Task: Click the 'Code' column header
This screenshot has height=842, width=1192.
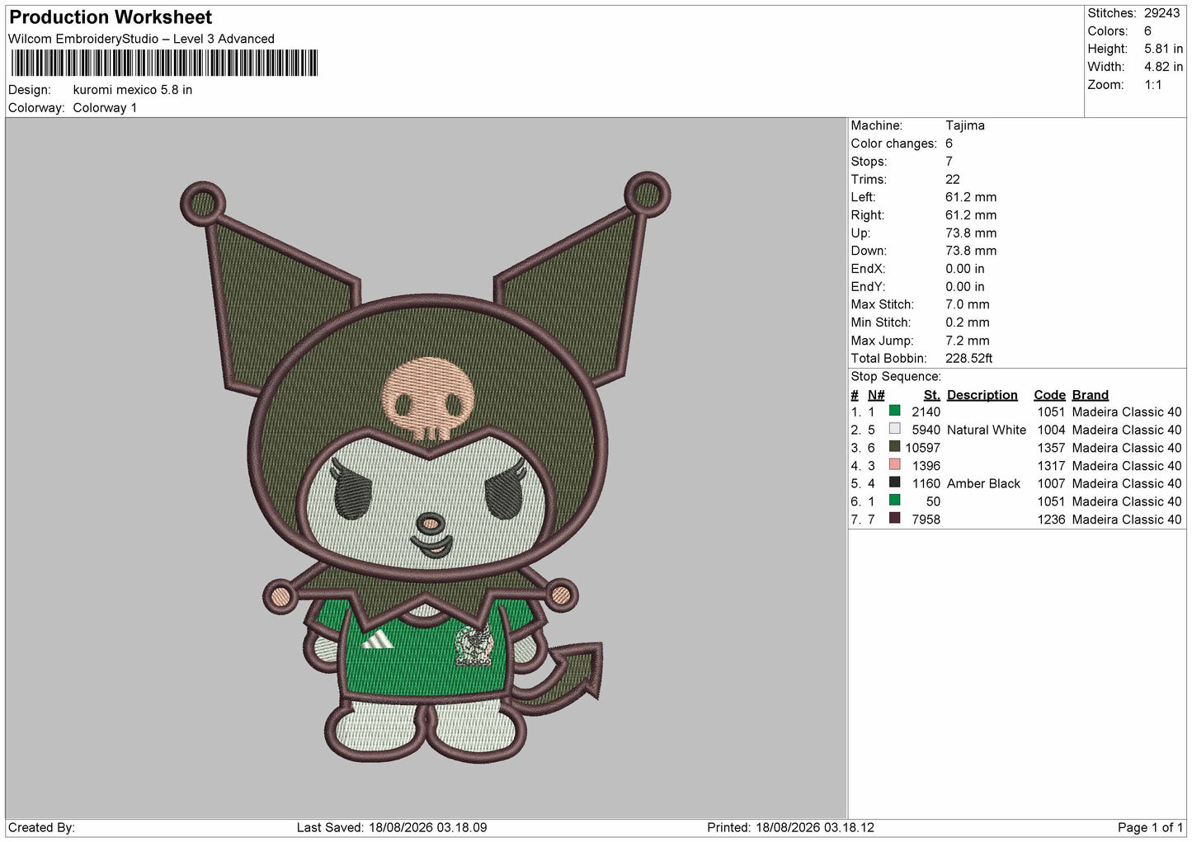Action: coord(1049,395)
